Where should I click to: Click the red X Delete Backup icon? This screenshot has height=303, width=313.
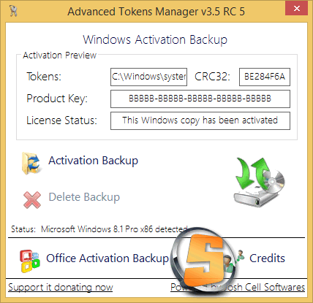[x=32, y=200]
